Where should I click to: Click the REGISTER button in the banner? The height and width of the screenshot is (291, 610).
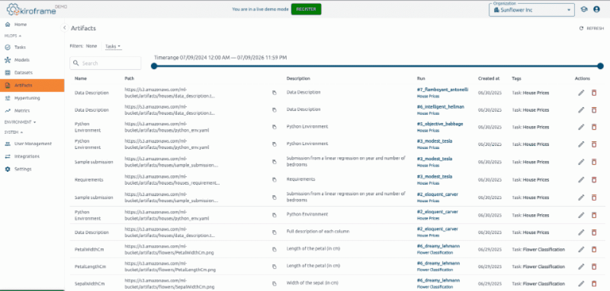pyautogui.click(x=306, y=9)
